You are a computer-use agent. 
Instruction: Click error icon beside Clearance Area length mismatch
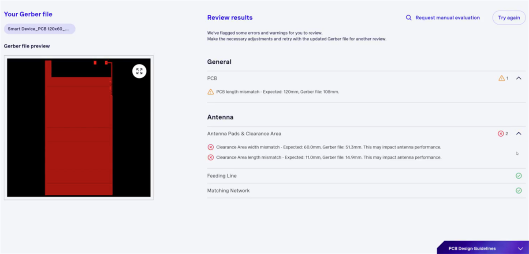click(211, 157)
